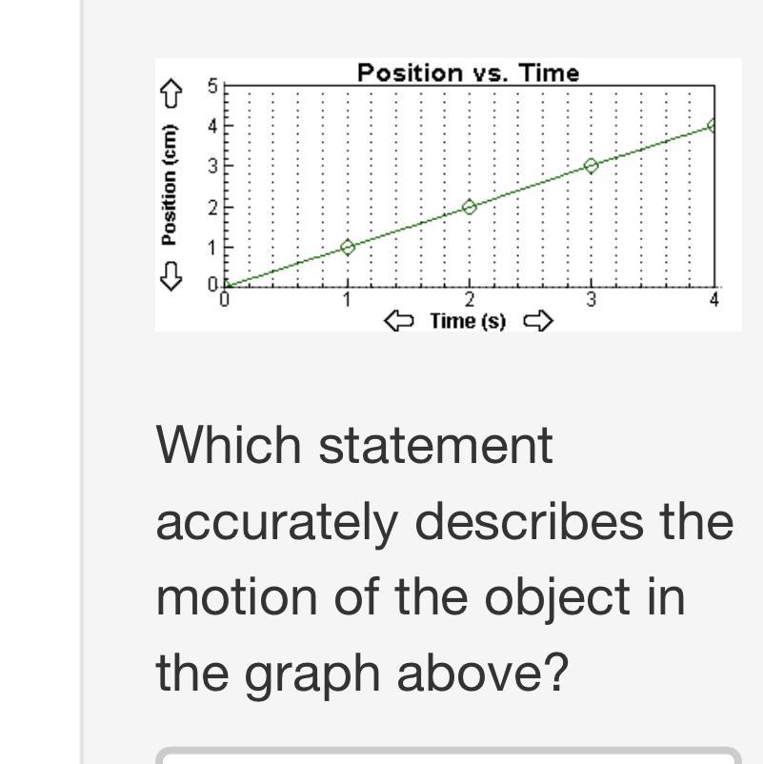
Task: Click the origin point of the graph line
Action: pos(226,286)
